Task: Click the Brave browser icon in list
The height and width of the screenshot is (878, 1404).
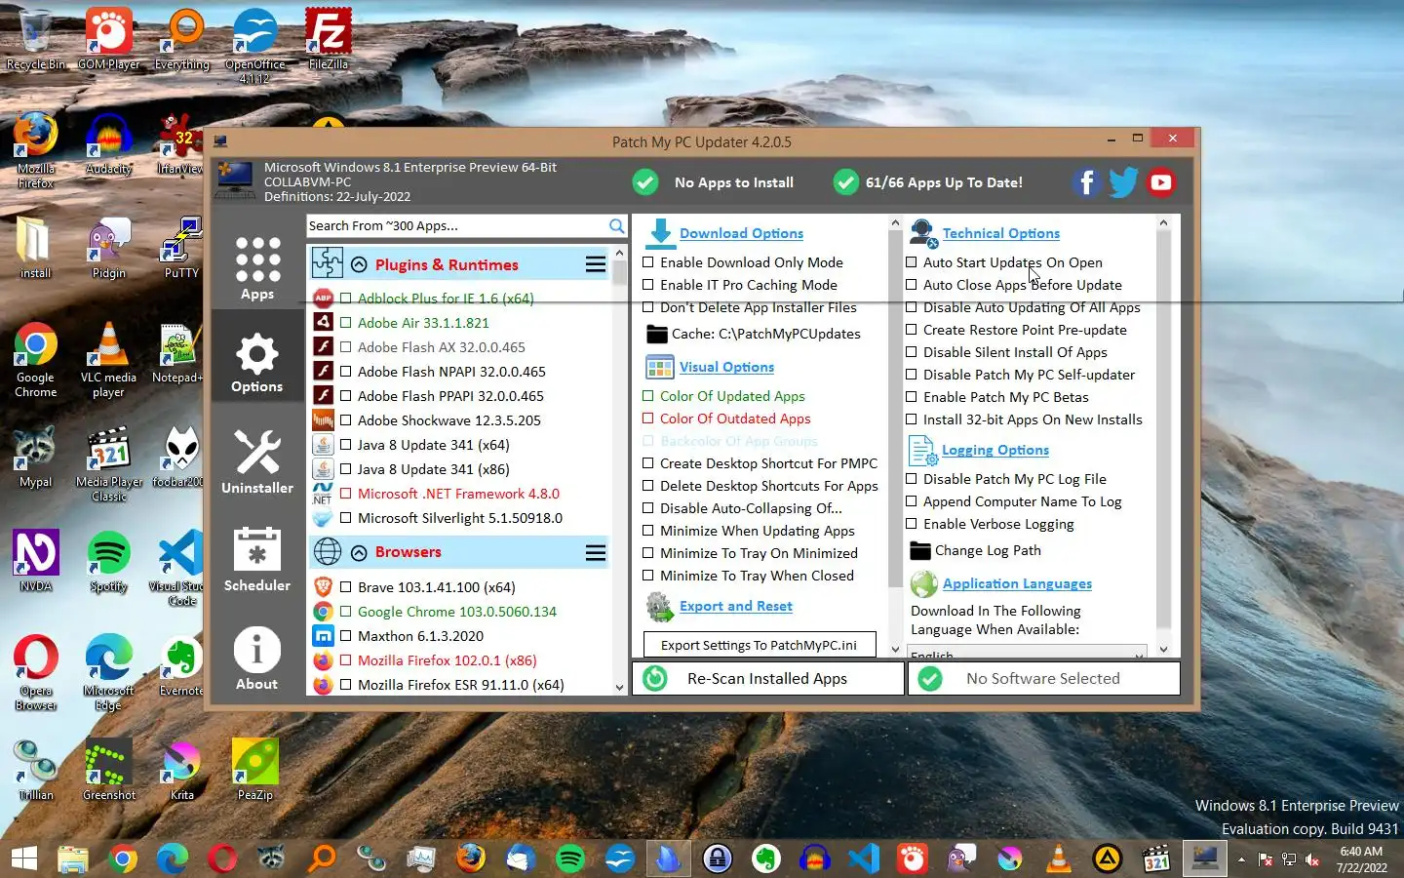Action: pyautogui.click(x=323, y=586)
